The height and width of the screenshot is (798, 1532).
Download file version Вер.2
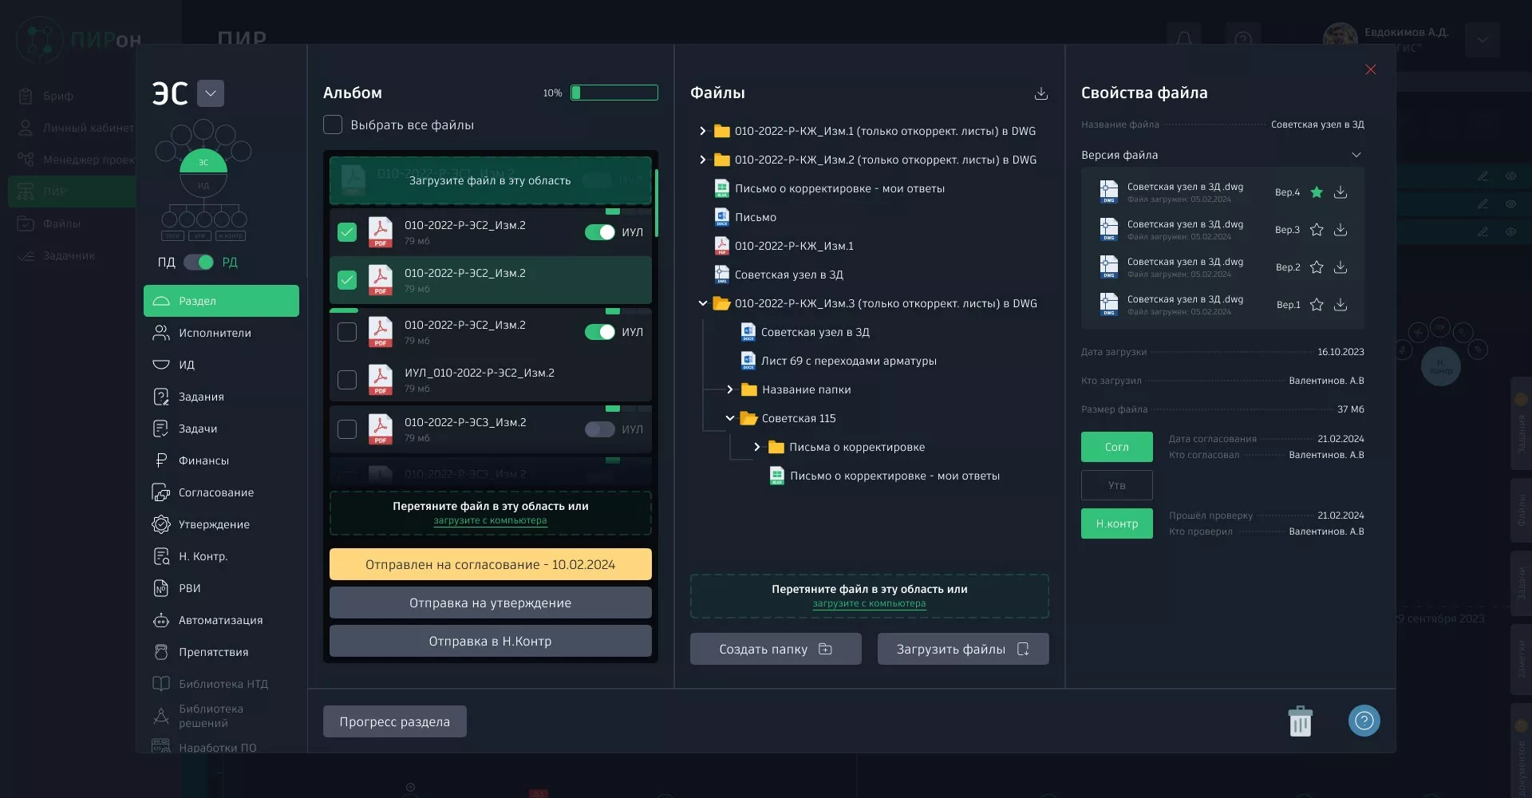pyautogui.click(x=1340, y=267)
